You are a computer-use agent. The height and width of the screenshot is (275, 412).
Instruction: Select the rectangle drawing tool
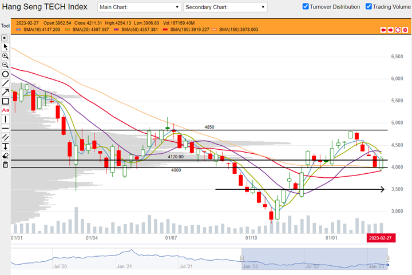[x=5, y=101]
